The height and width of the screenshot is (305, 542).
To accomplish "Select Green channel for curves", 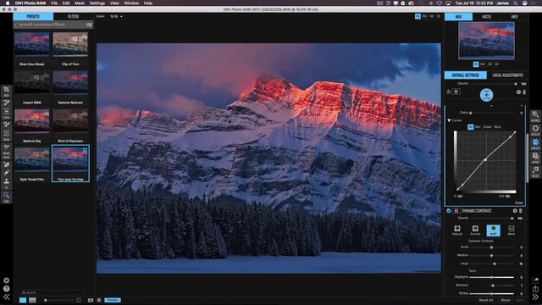I will click(x=488, y=127).
